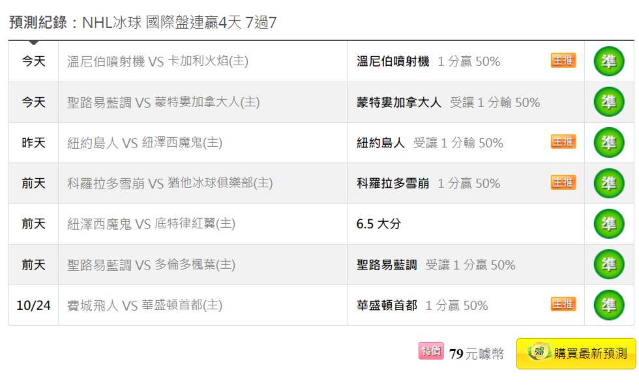Open 費城飛人 VS 華盛頓首都 matchup
Screen dimensions: 639x389
click(x=145, y=305)
